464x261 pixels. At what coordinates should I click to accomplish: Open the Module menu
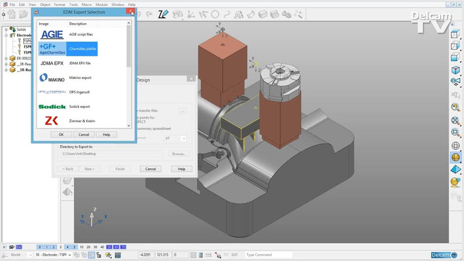101,5
